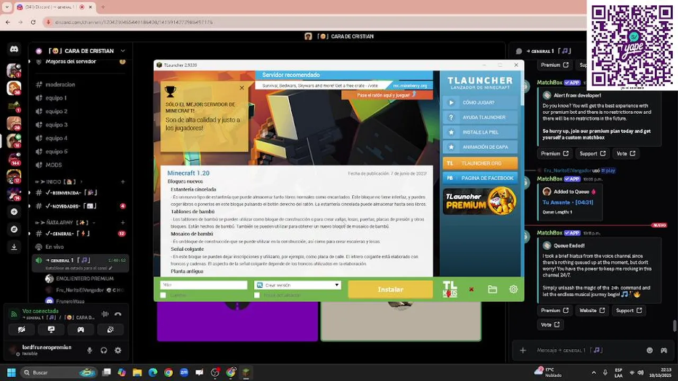Screen dimensions: 678x381
Task: Click the Vote button below Queue Ended message
Action: (550, 325)
